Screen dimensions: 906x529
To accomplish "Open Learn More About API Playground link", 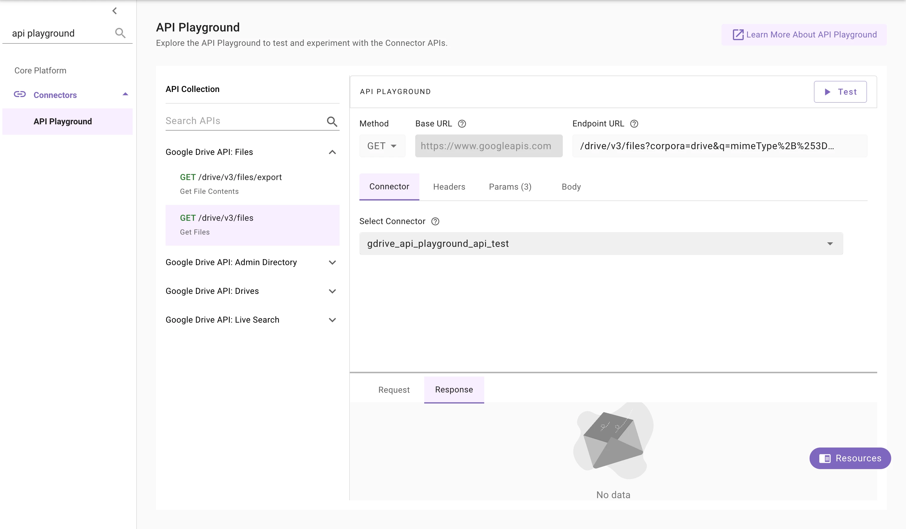I will [804, 35].
